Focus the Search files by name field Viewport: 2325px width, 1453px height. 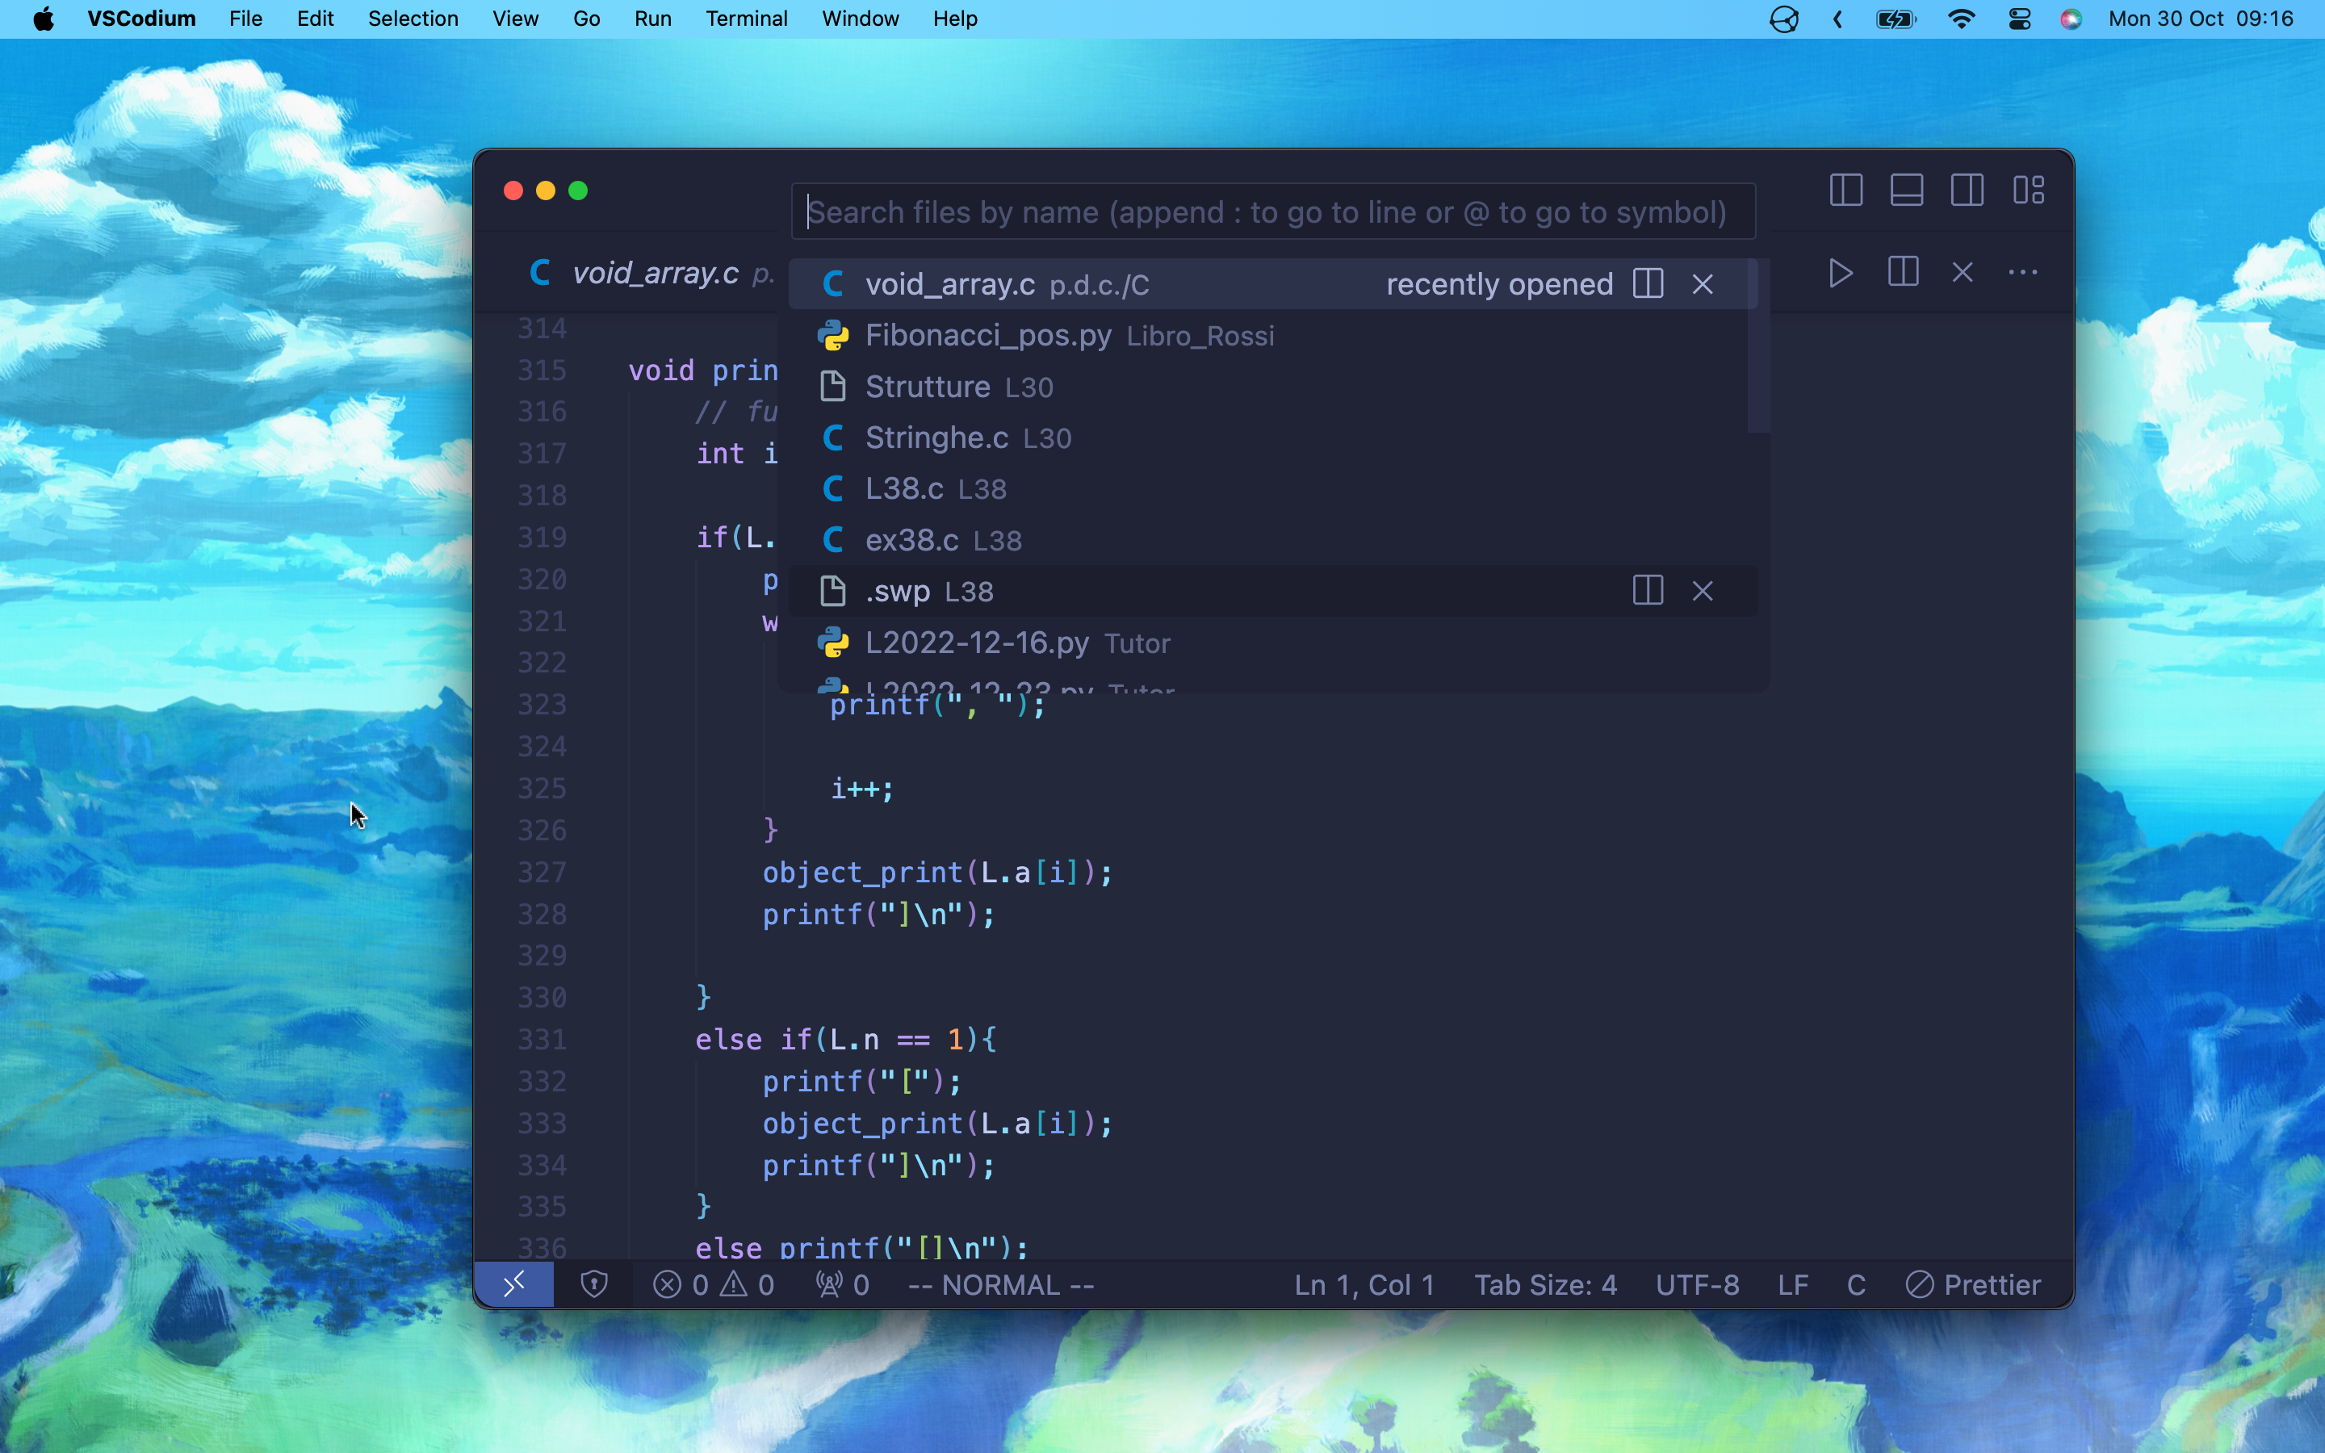1273,211
